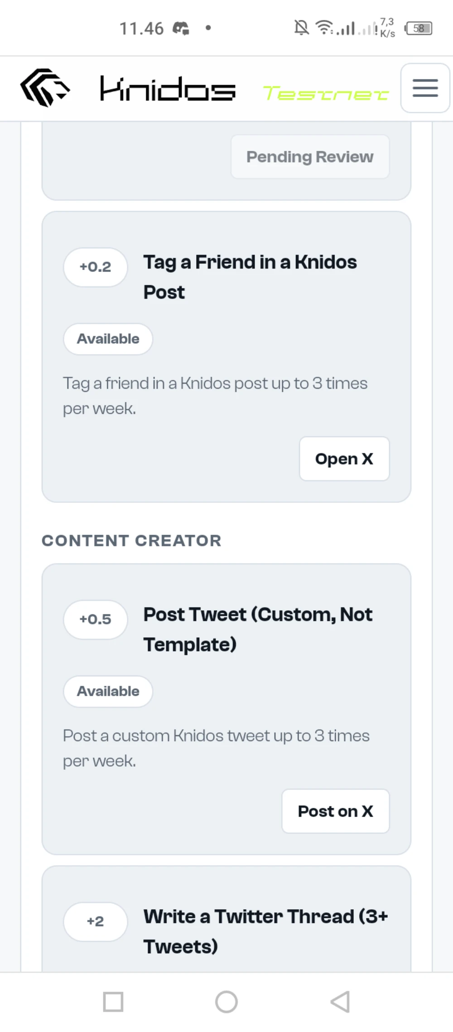The width and height of the screenshot is (453, 1032).
Task: Tap the muted bell status icon
Action: click(x=301, y=28)
